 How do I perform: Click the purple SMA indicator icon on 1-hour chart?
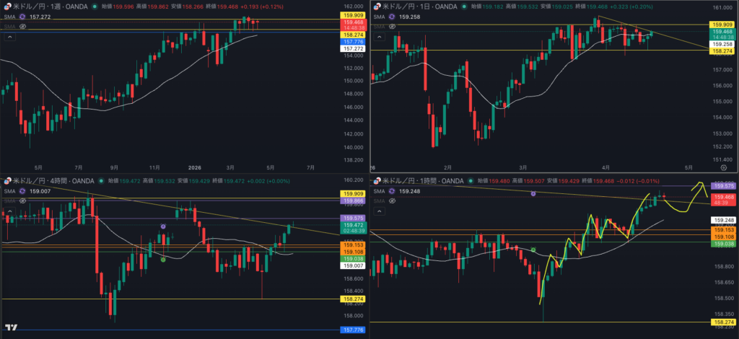click(x=392, y=191)
